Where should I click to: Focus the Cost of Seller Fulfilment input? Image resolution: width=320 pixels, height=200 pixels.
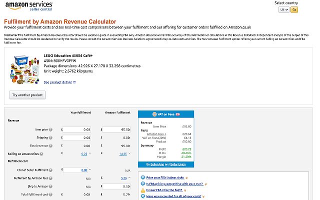point(75,170)
